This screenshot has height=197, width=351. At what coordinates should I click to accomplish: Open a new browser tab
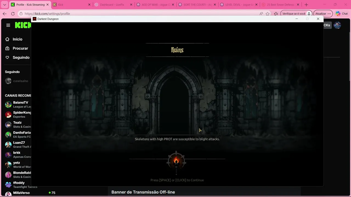coord(306,5)
